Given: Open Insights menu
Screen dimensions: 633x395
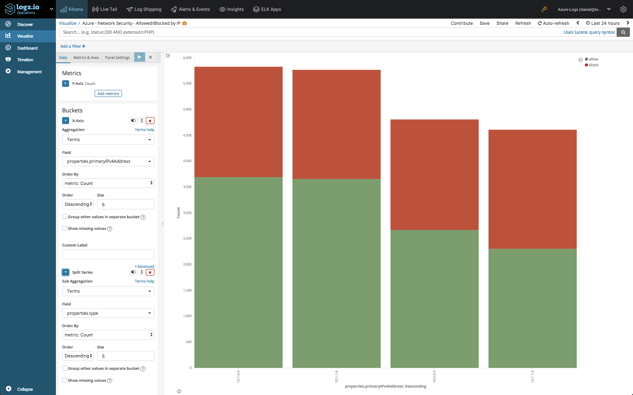Looking at the screenshot, I should pos(232,9).
